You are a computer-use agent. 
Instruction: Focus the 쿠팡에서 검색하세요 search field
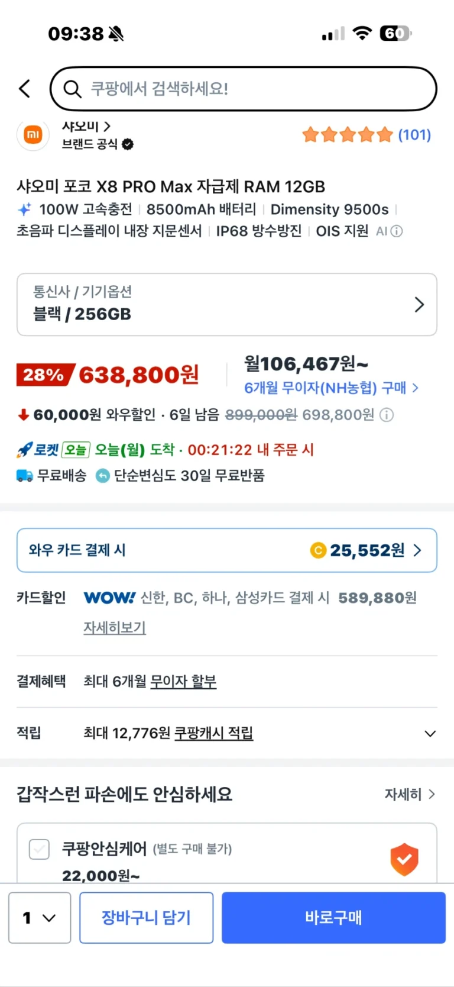(244, 89)
